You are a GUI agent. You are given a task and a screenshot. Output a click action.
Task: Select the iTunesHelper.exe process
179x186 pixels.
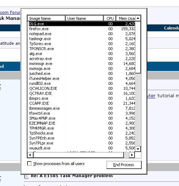[x=82, y=78]
